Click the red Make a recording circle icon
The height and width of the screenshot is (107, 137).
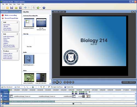3,15
